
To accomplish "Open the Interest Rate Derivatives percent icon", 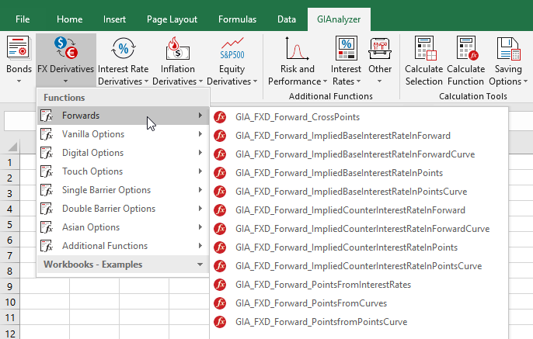I will pyautogui.click(x=124, y=49).
